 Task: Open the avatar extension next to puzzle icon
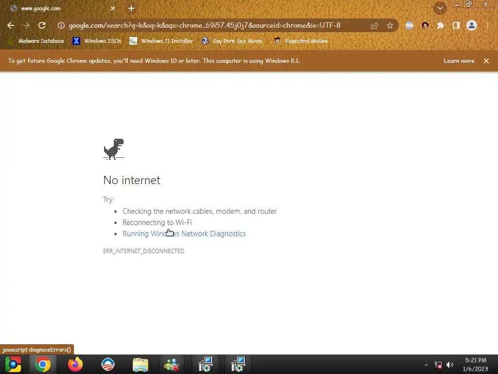(425, 25)
